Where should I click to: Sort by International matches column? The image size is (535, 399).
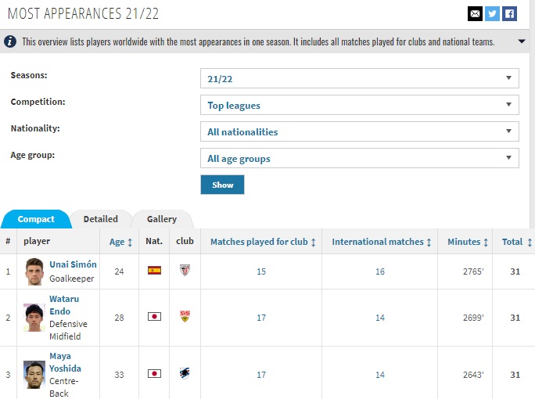click(x=382, y=242)
